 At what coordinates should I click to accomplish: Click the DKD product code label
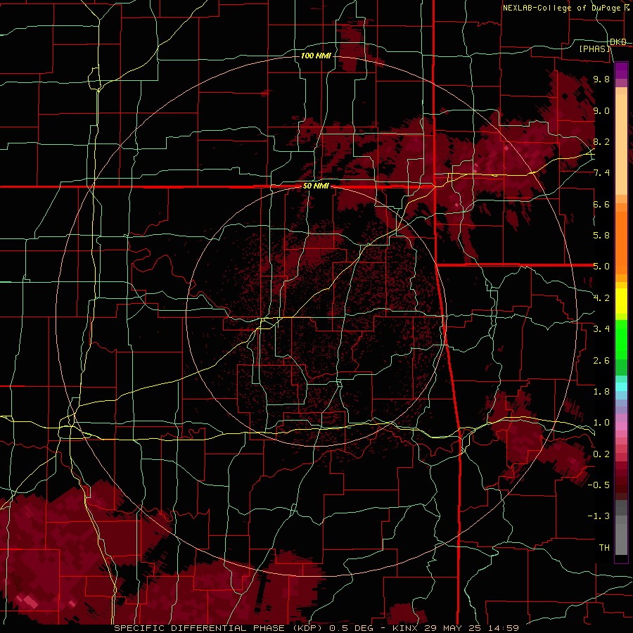coord(618,42)
